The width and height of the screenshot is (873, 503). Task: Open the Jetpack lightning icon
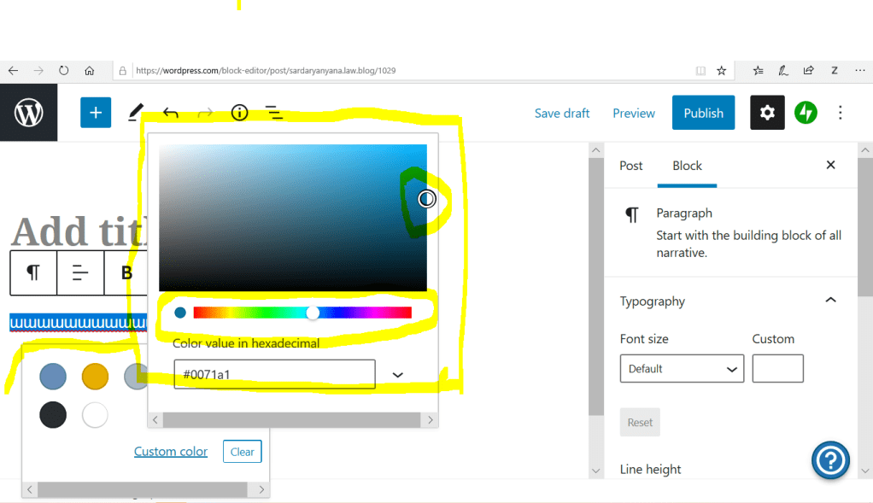click(x=806, y=113)
